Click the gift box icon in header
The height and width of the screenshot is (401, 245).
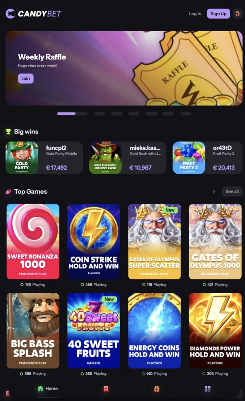pos(237,14)
